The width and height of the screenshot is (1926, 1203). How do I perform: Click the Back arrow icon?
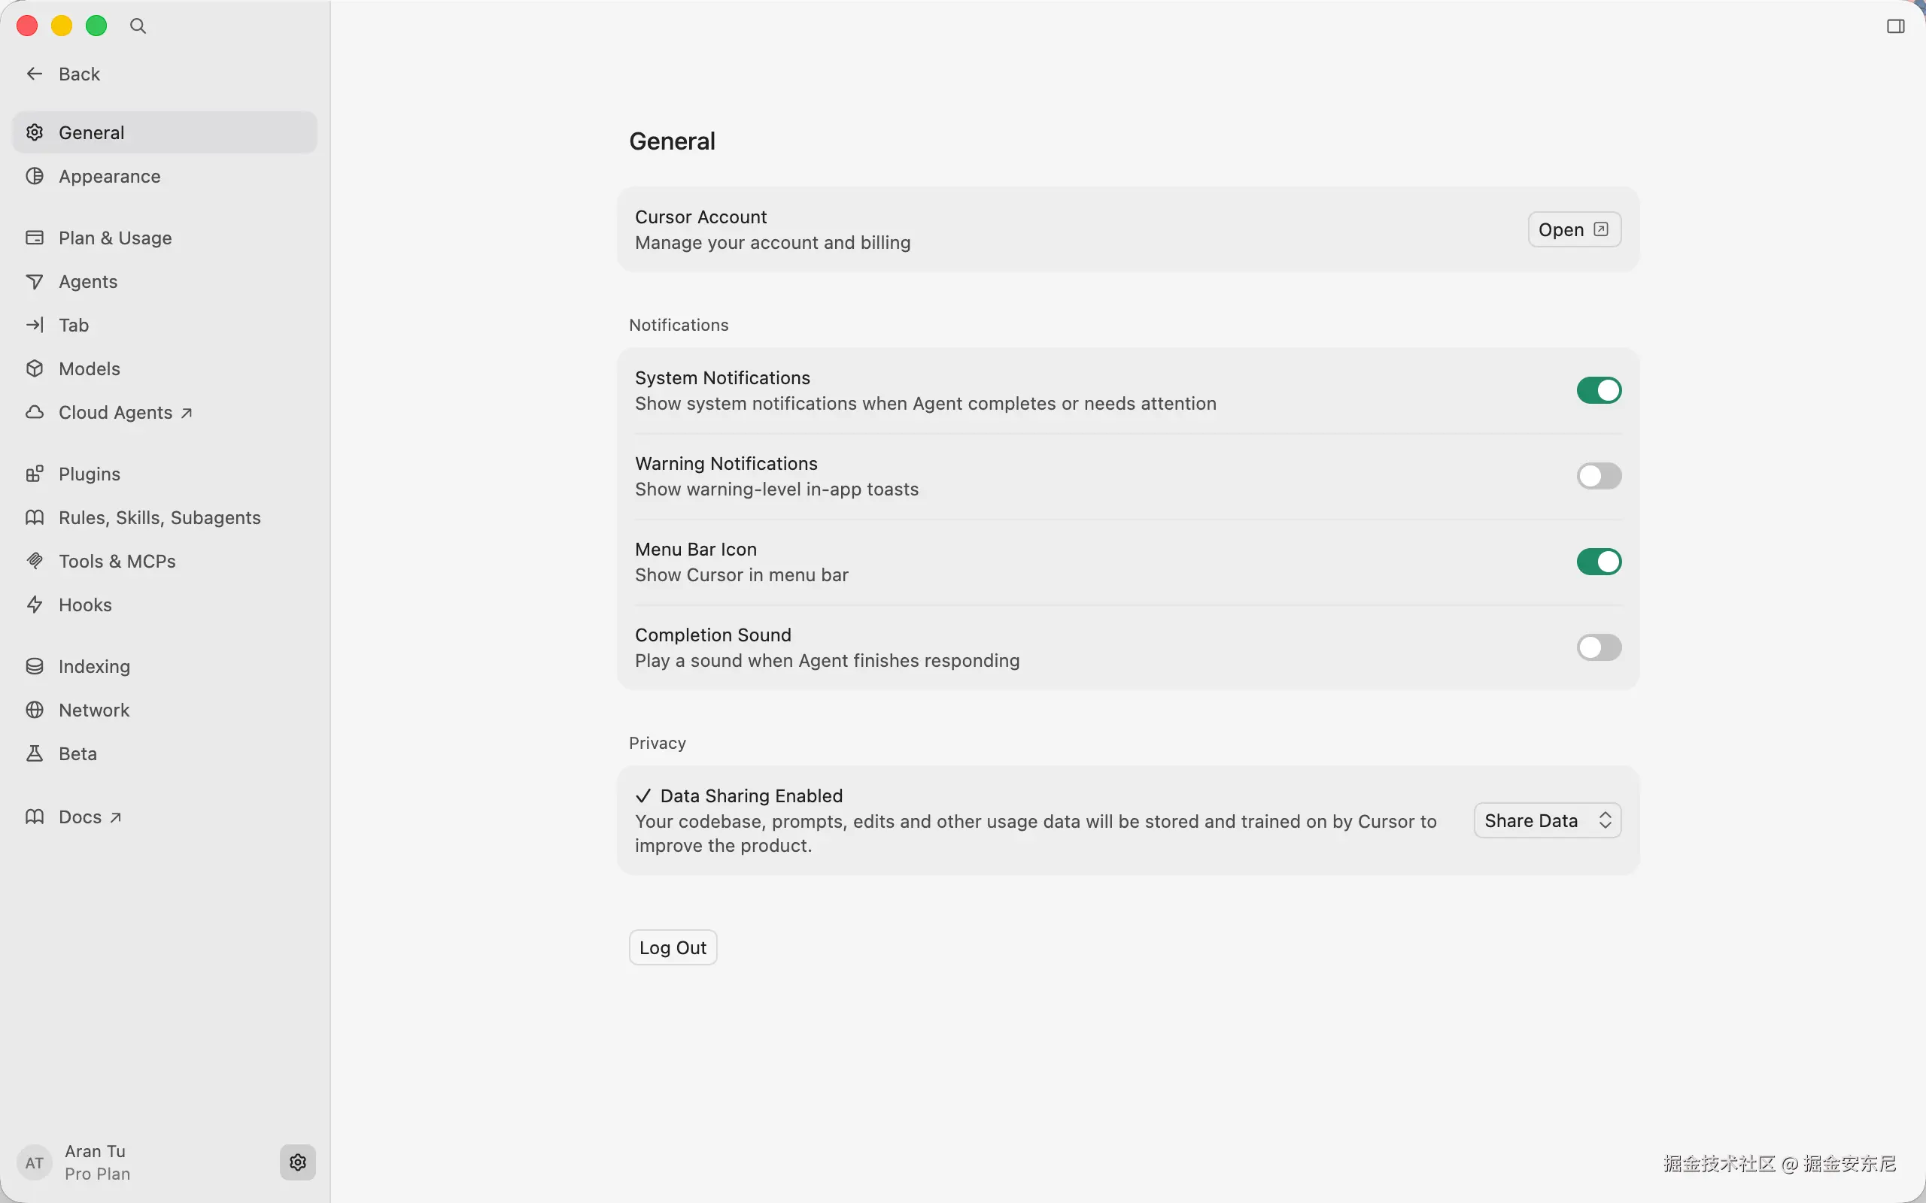34,74
